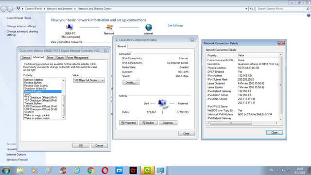Screen dimensions: 311x175
Task: Open Change adapter settings link
Action: tap(21, 26)
